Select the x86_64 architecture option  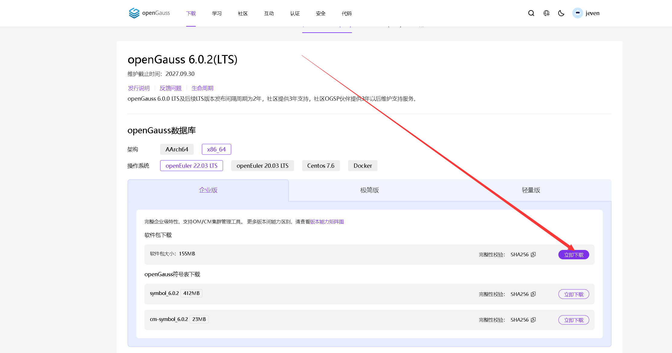pyautogui.click(x=216, y=149)
